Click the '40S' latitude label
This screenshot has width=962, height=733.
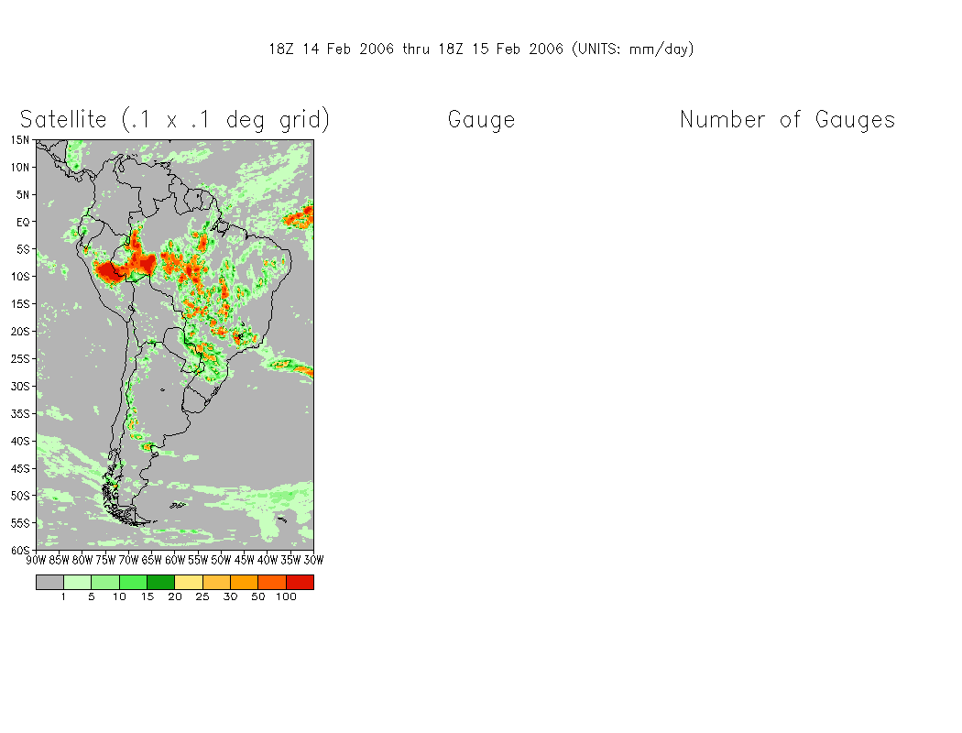pyautogui.click(x=19, y=441)
